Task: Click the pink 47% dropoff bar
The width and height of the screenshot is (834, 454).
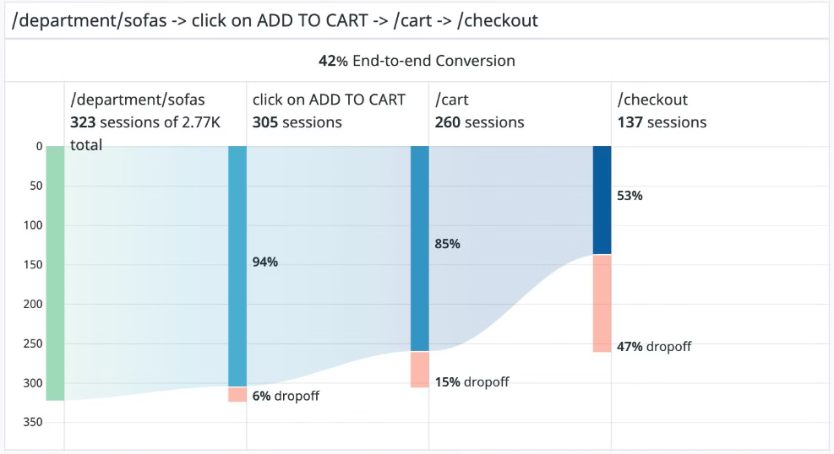Action: [x=602, y=303]
